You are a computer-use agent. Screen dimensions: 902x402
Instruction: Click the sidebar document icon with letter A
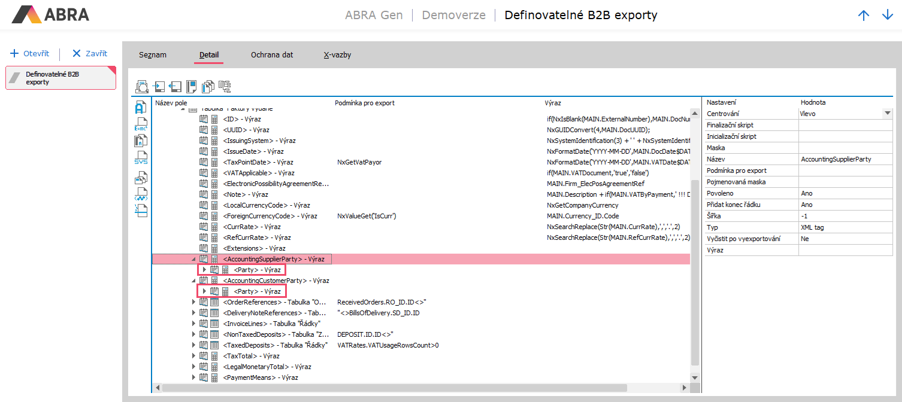click(141, 108)
